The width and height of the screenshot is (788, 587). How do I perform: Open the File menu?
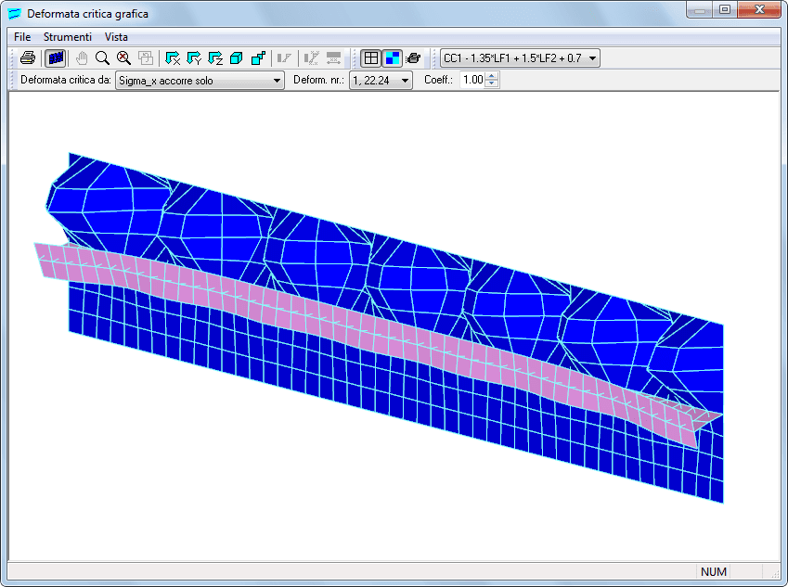tap(22, 37)
